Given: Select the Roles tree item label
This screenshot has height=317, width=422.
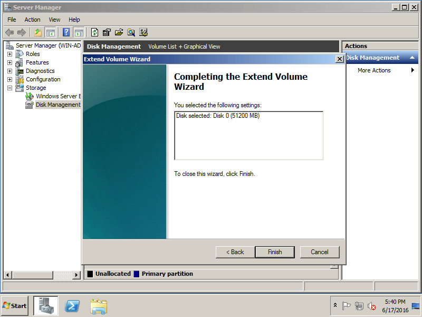Looking at the screenshot, I should 33,54.
